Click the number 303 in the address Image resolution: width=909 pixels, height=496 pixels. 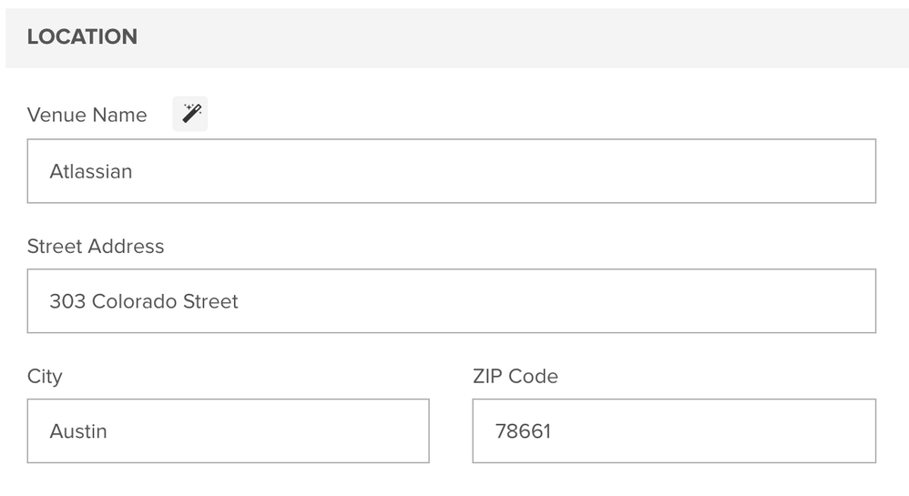coord(67,301)
